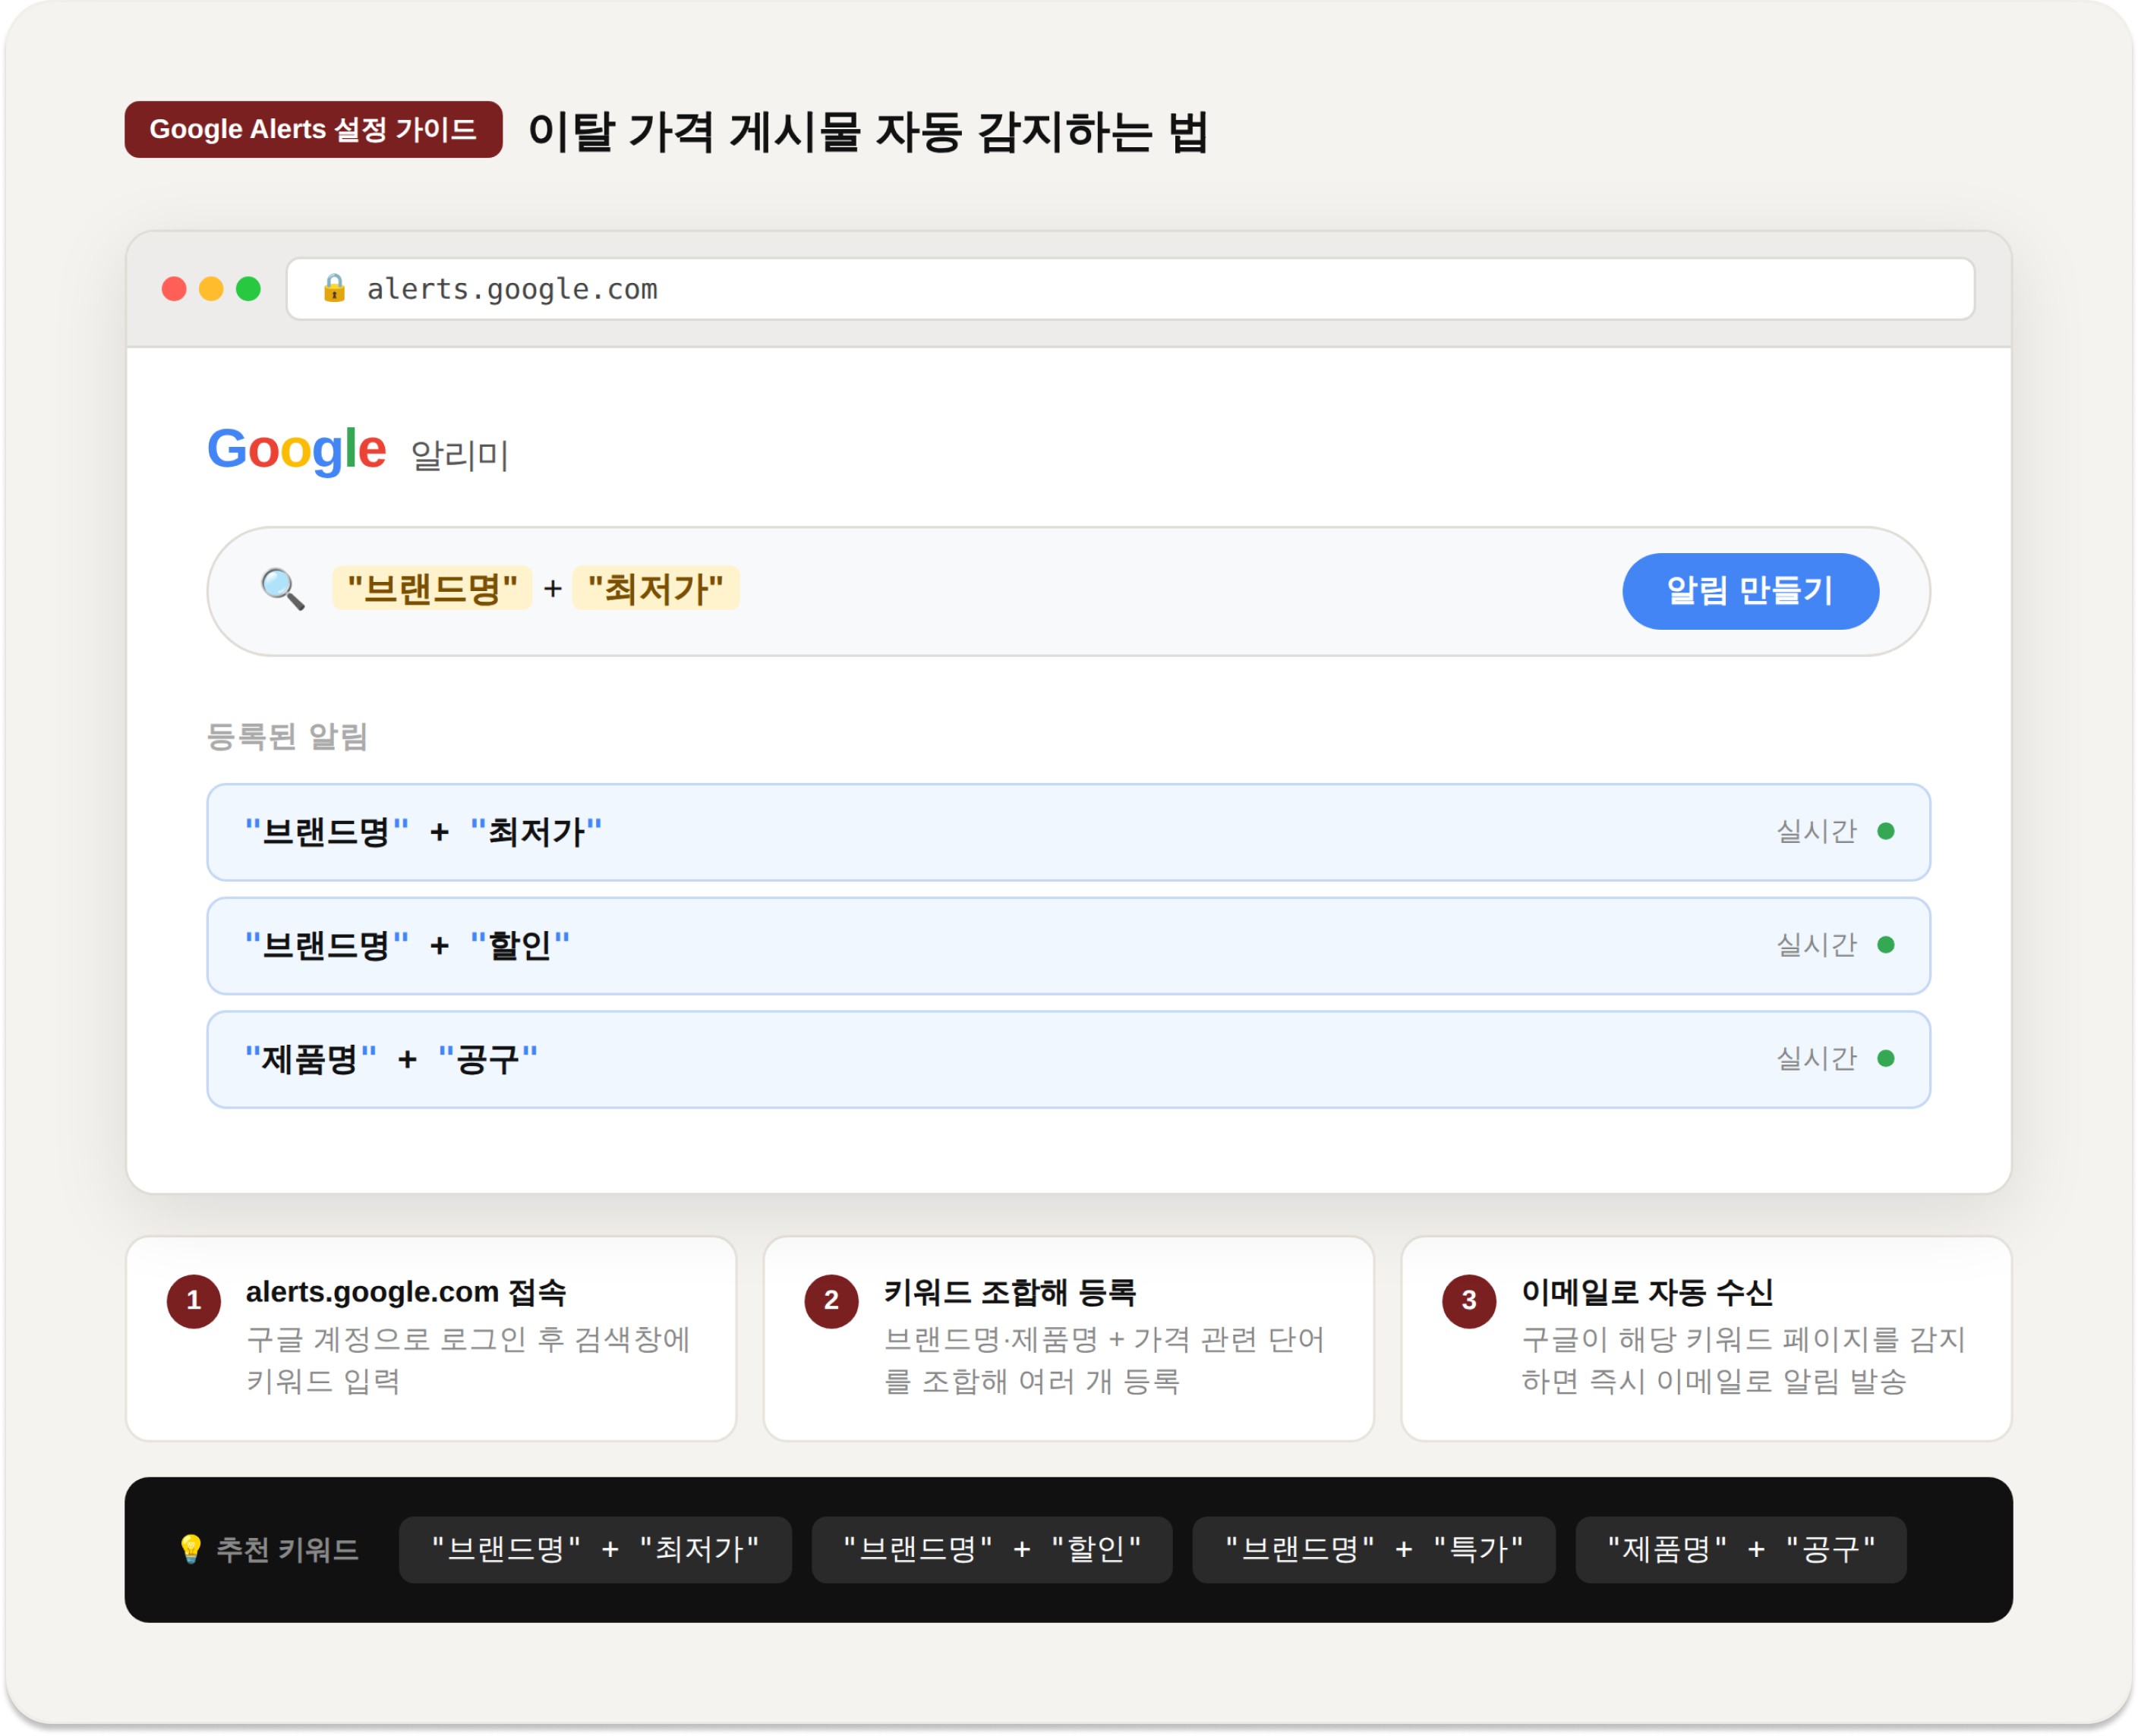2138x1736 pixels.
Task: Open the registered alert "브랜드명" + "최저가"
Action: 1067,832
